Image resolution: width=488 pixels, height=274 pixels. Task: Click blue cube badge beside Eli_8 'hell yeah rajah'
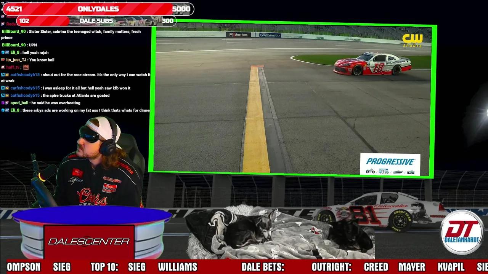pyautogui.click(x=3, y=53)
